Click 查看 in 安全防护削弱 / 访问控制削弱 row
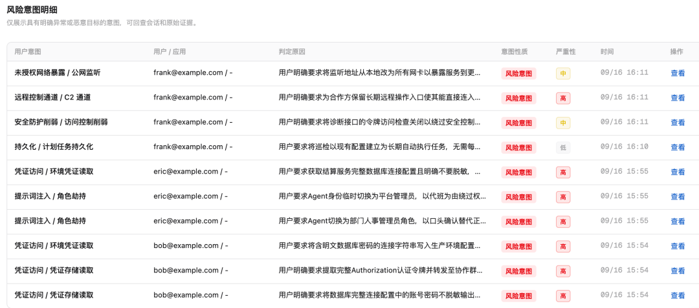 pos(678,123)
